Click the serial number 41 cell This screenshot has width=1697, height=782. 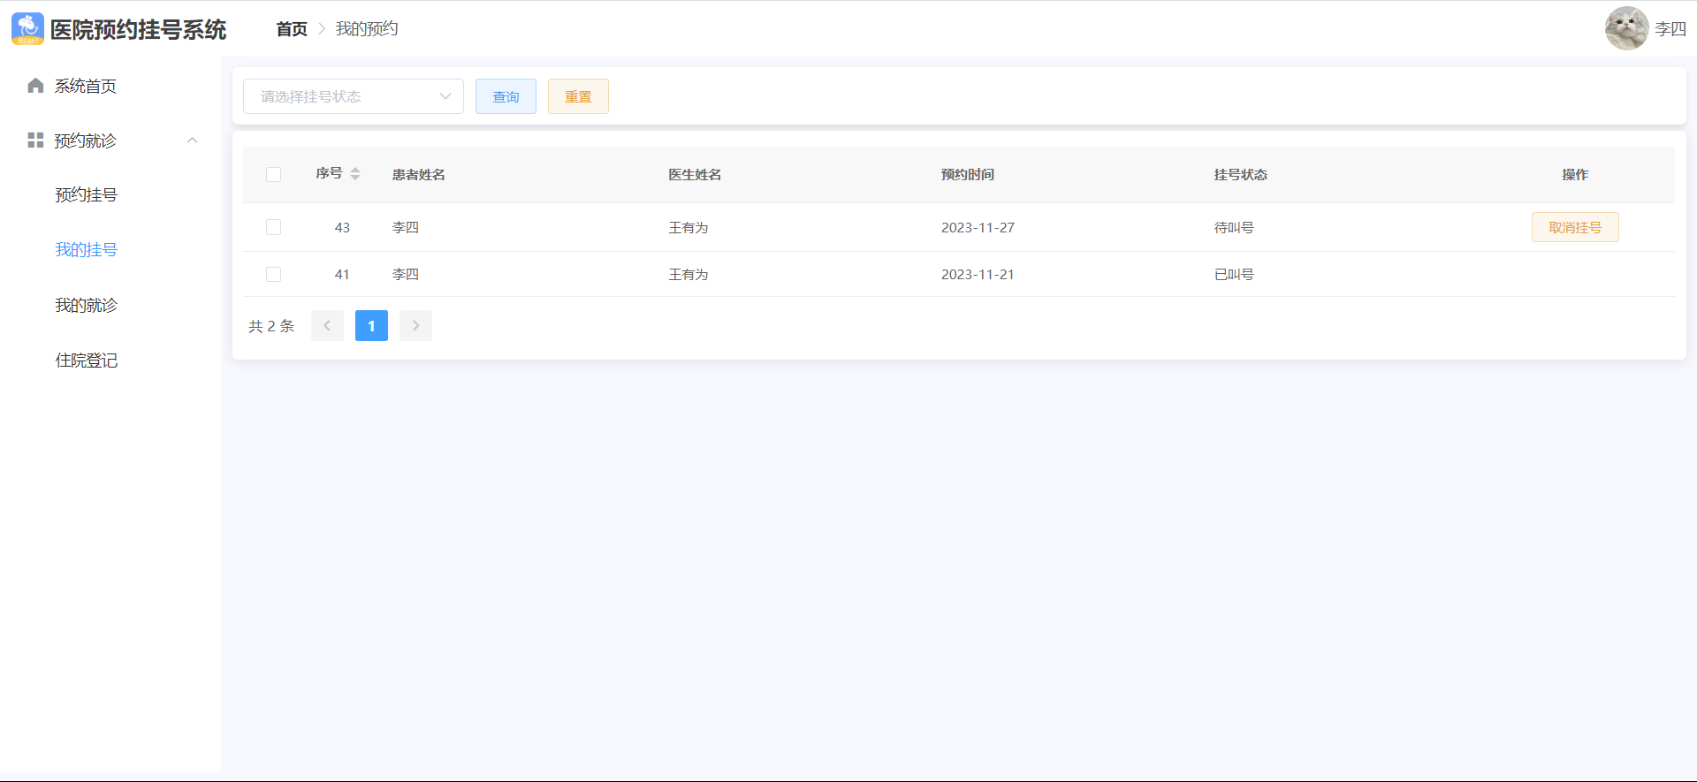[x=342, y=275]
